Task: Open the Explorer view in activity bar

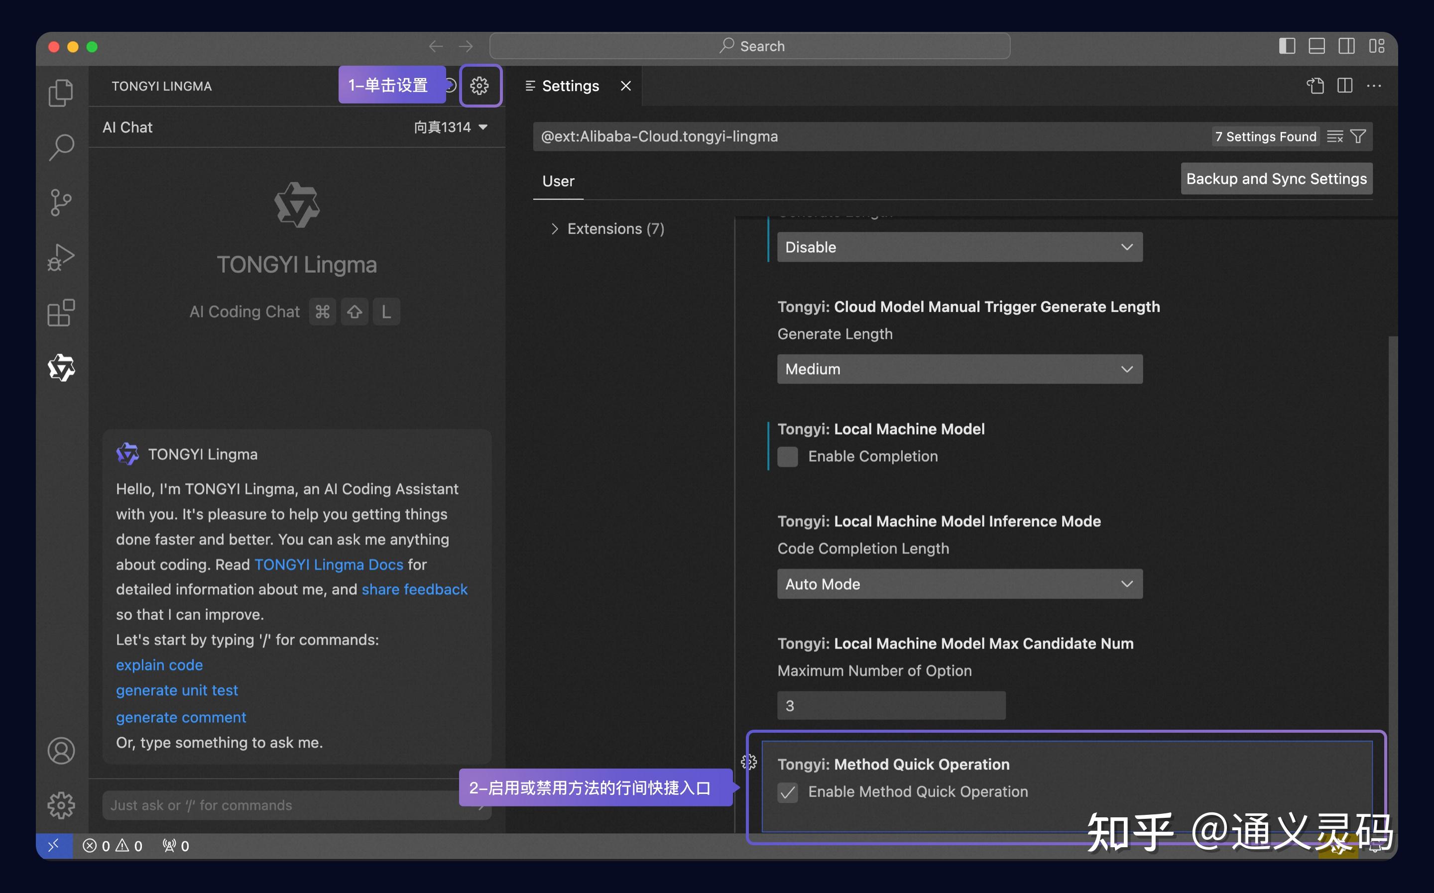Action: click(x=61, y=92)
